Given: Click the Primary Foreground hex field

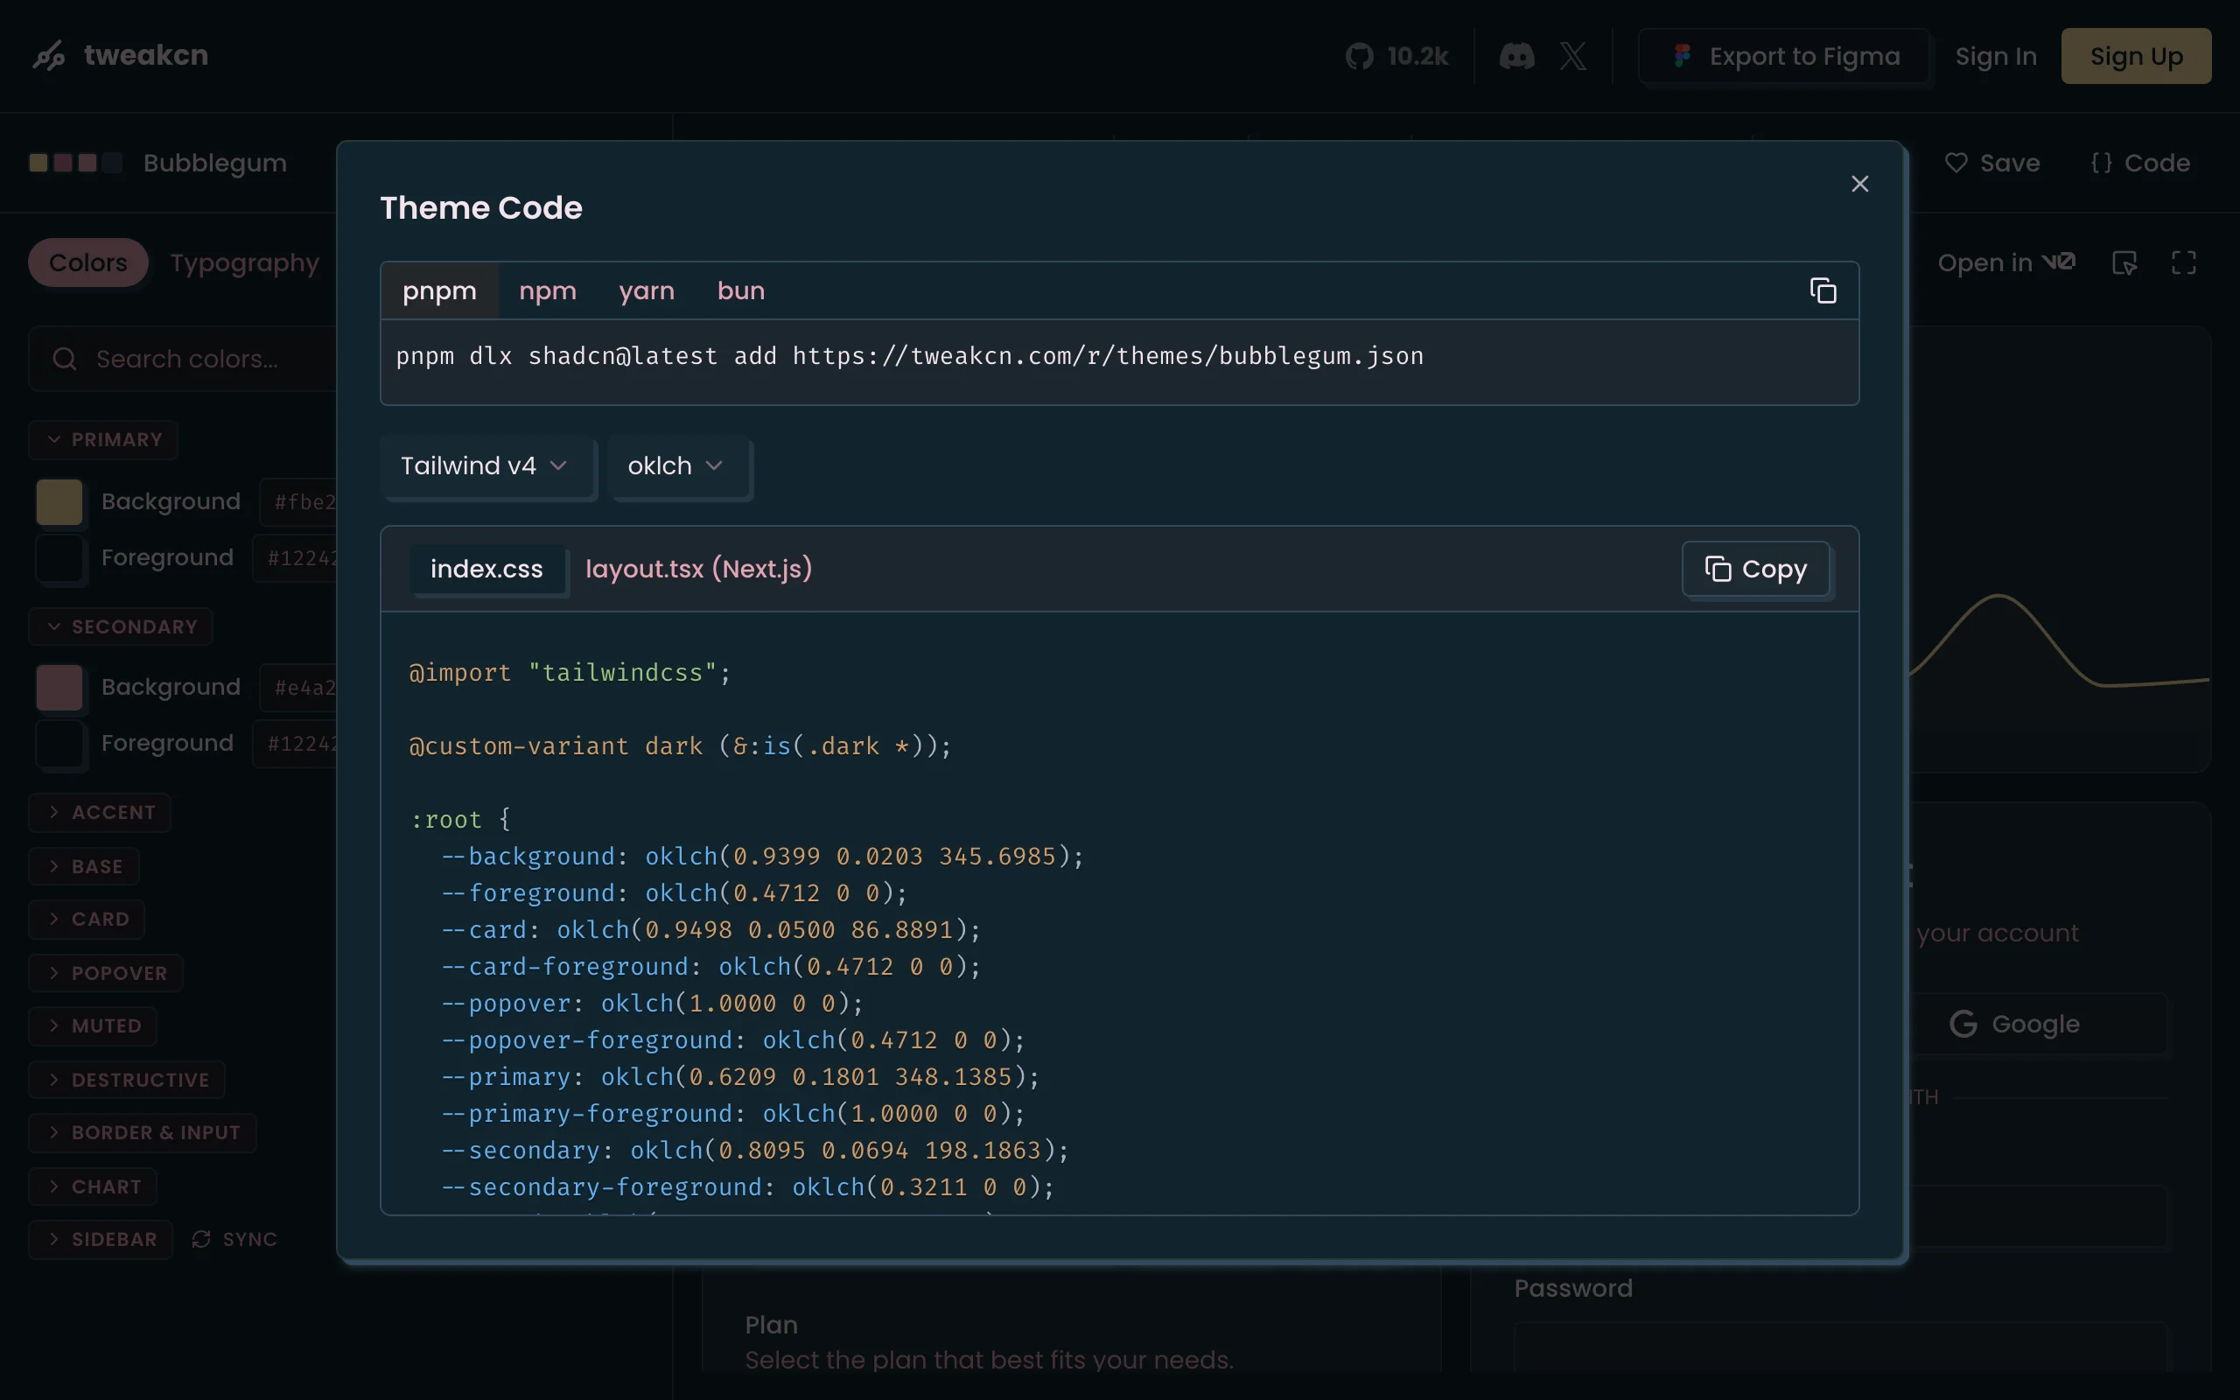Looking at the screenshot, I should [x=295, y=558].
